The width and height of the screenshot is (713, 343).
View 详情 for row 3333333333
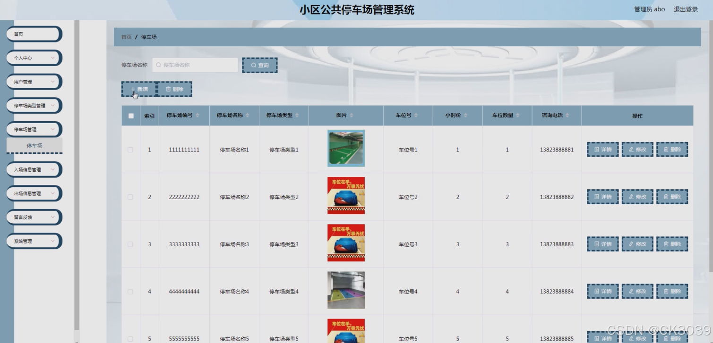click(x=603, y=244)
